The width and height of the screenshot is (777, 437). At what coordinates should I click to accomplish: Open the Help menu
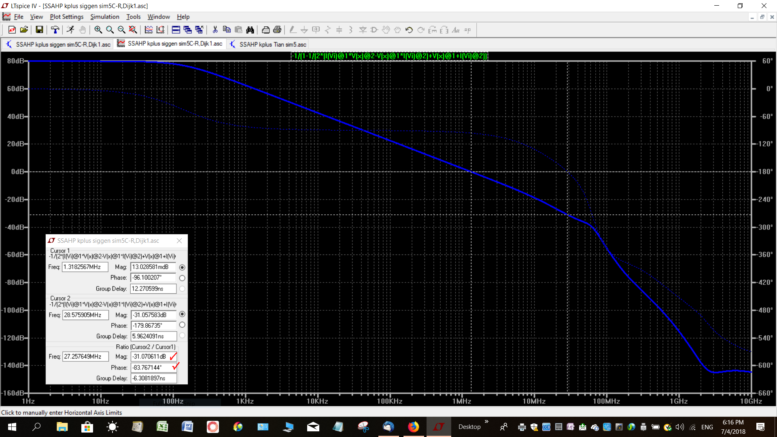point(183,17)
